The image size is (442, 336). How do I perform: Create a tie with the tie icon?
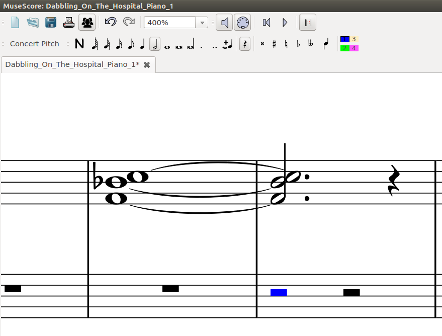227,44
